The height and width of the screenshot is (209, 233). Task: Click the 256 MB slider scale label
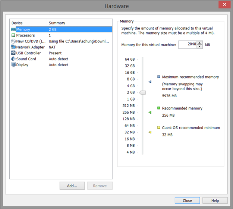(x=129, y=112)
